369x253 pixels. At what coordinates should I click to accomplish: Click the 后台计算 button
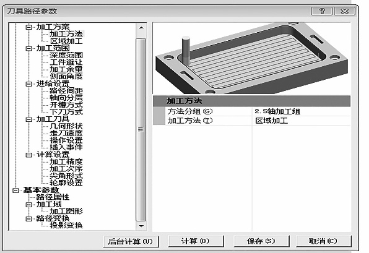point(131,241)
